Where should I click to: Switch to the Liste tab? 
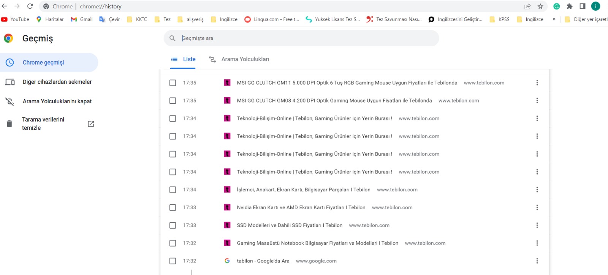tap(183, 59)
